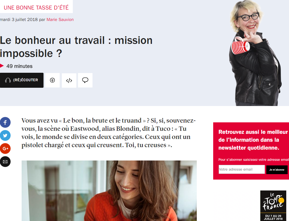Open Marie Sauvion author link
Viewport: 289px width, 221px height.
pyautogui.click(x=60, y=19)
